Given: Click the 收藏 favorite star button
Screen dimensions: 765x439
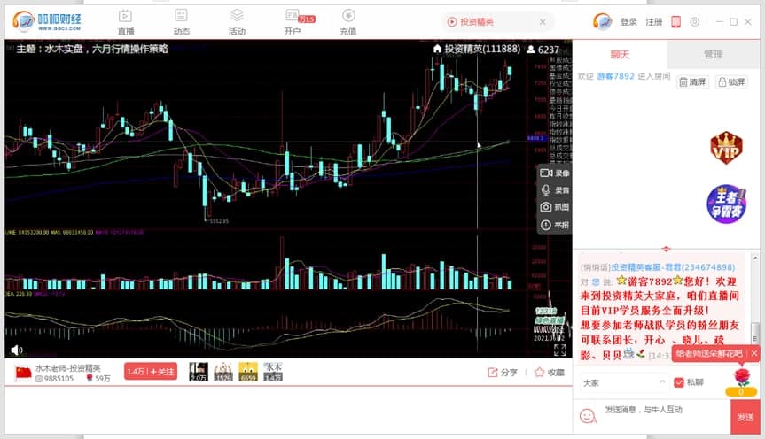Looking at the screenshot, I should [x=550, y=373].
